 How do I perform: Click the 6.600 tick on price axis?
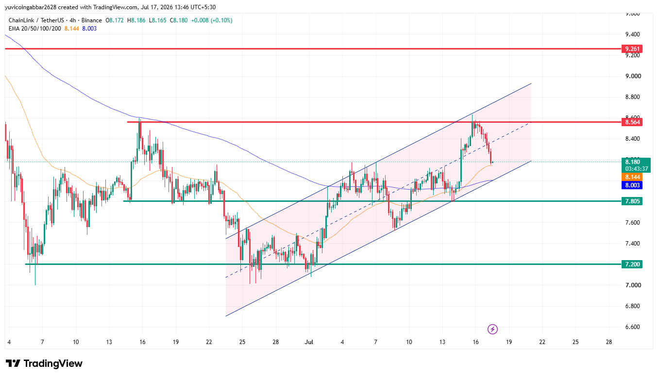coord(633,327)
